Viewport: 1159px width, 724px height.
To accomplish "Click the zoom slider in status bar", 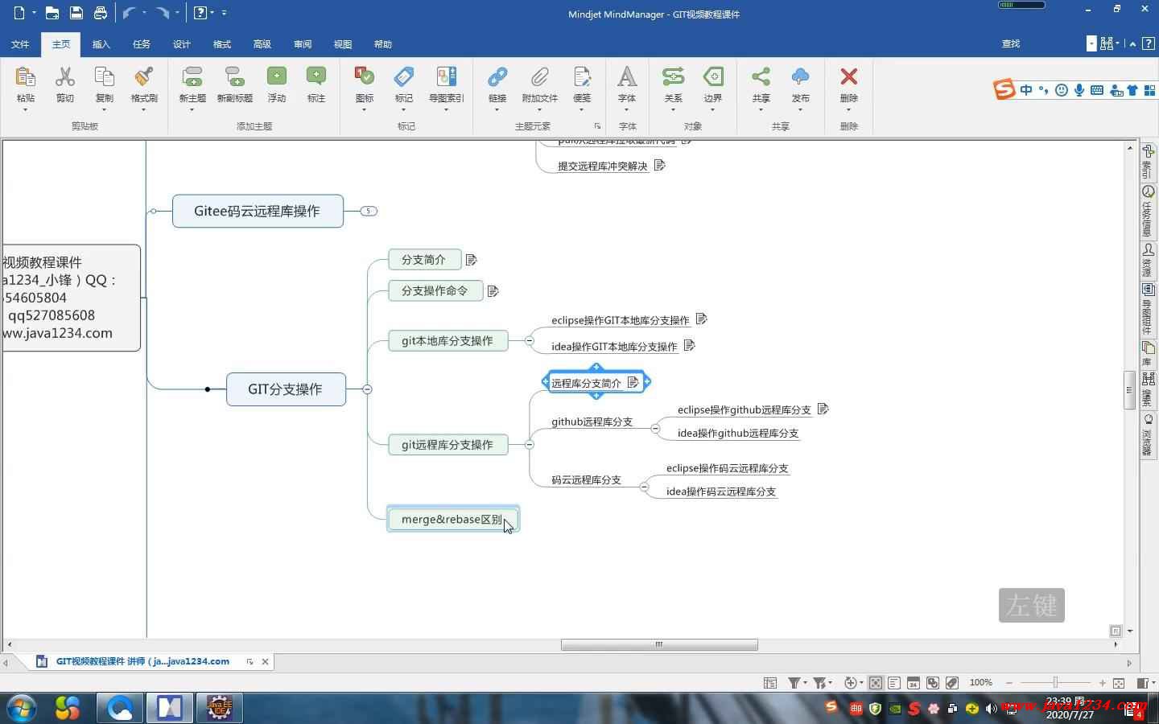I will click(x=1055, y=683).
